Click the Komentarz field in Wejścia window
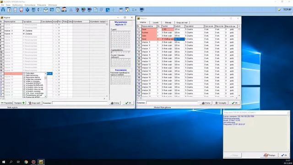The height and width of the screenshot is (165, 293). click(x=172, y=103)
